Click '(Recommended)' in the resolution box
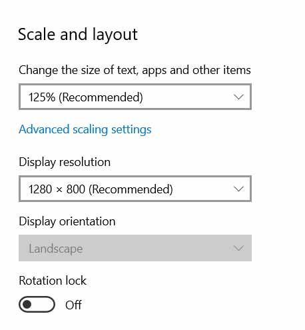Image resolution: width=305 pixels, height=330 pixels. tap(131, 189)
